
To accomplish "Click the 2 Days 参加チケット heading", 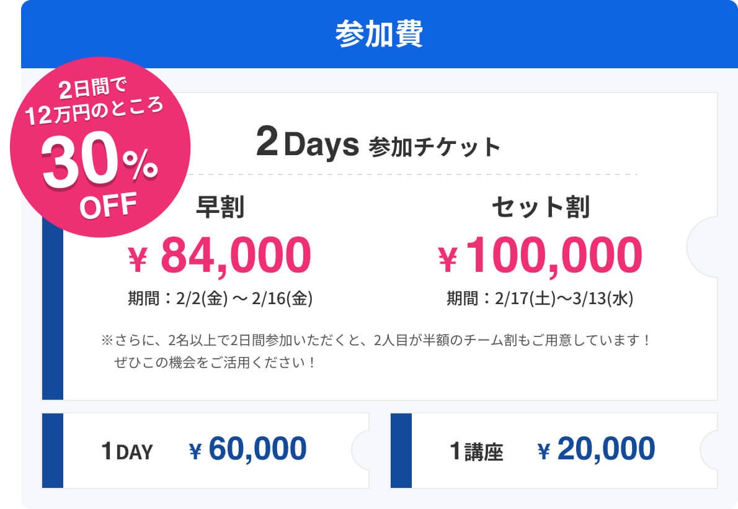I will [378, 145].
